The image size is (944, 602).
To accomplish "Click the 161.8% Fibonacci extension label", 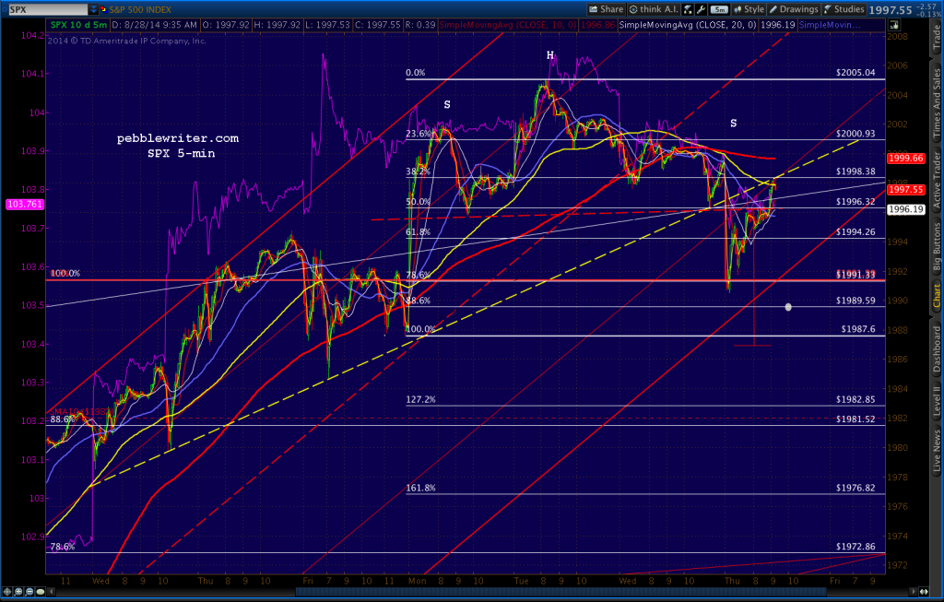I will click(420, 488).
